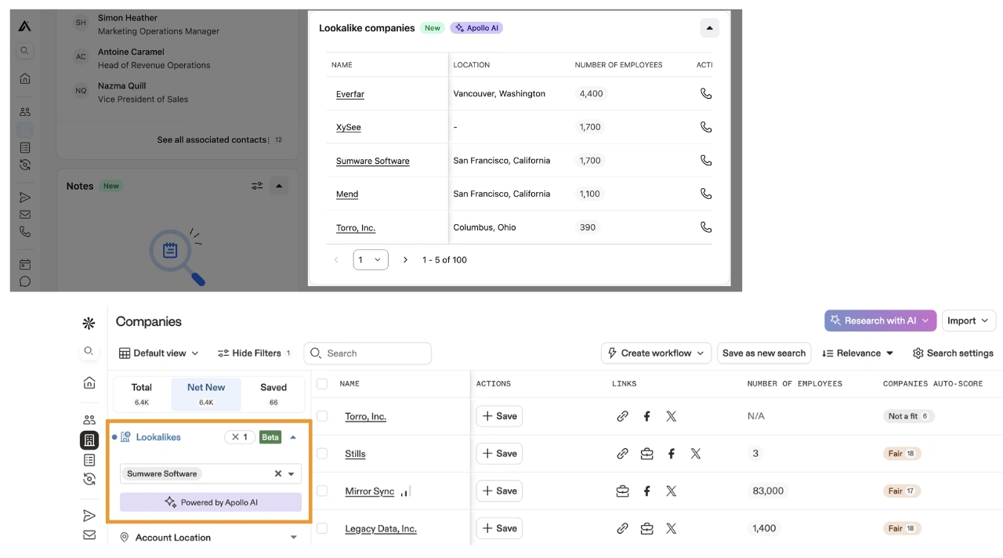Open website link icon in Stills row
This screenshot has width=1003, height=558.
click(622, 454)
